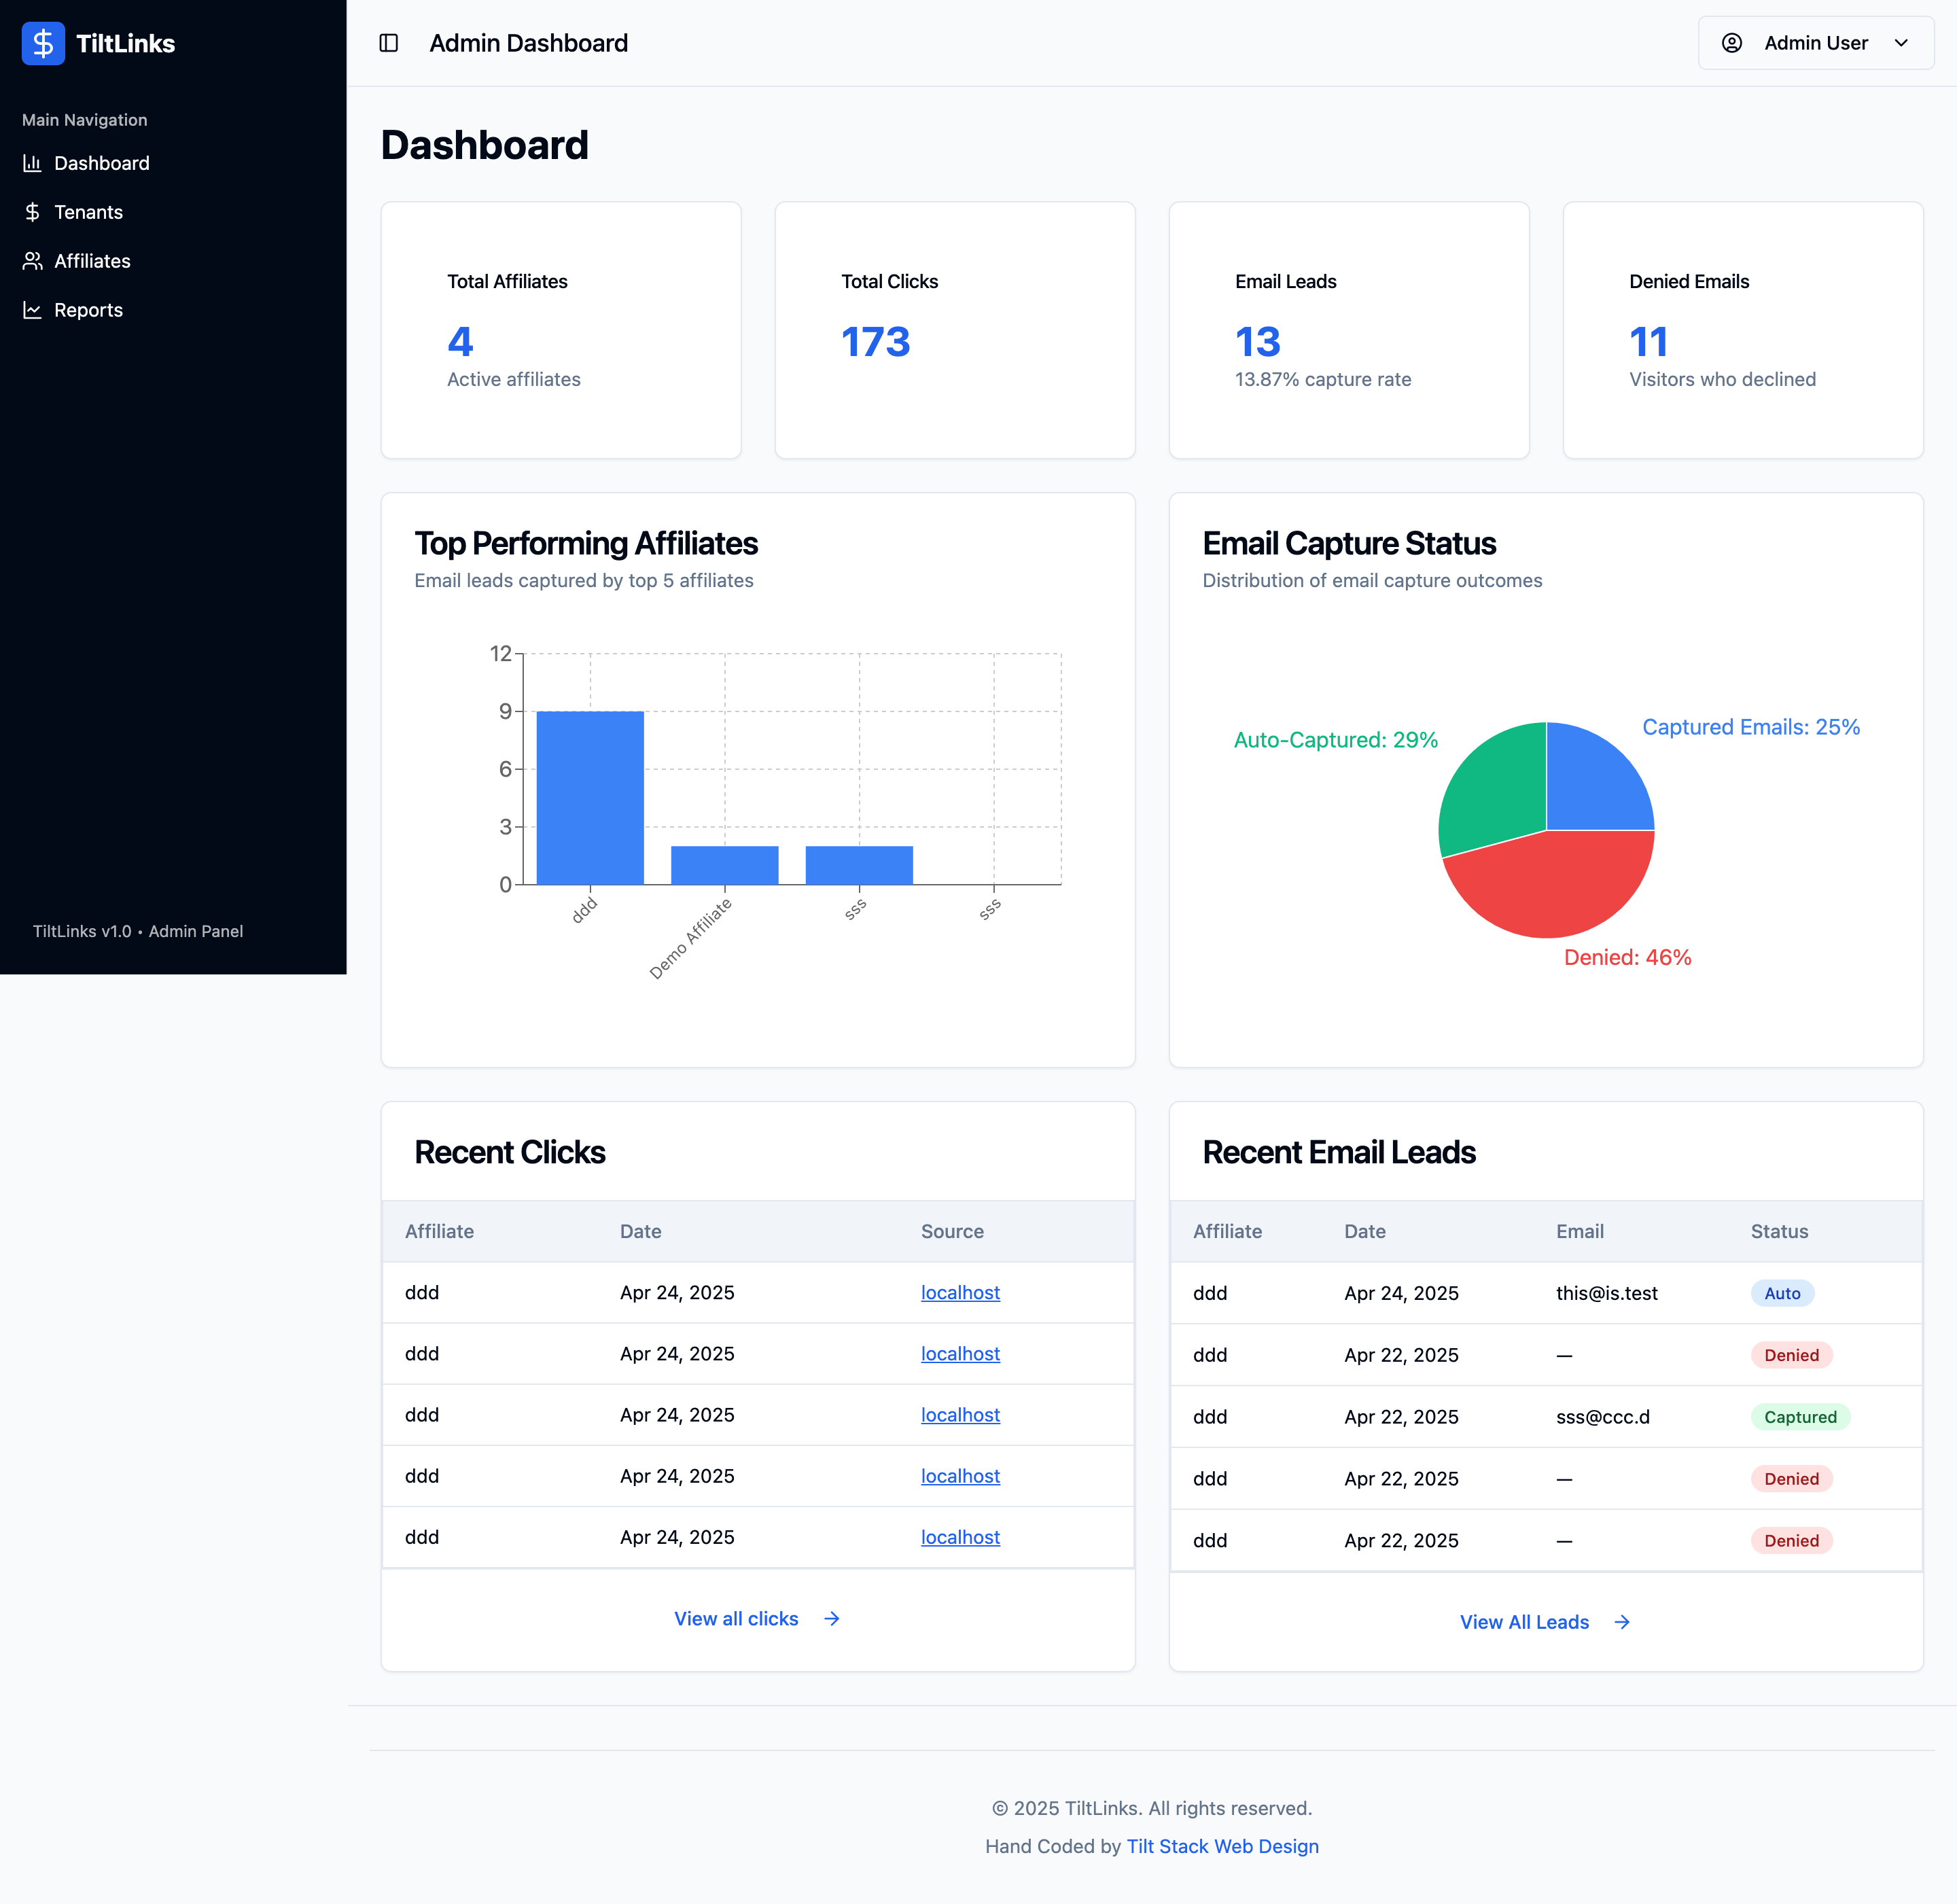Open the Reports navigation item

click(x=88, y=310)
